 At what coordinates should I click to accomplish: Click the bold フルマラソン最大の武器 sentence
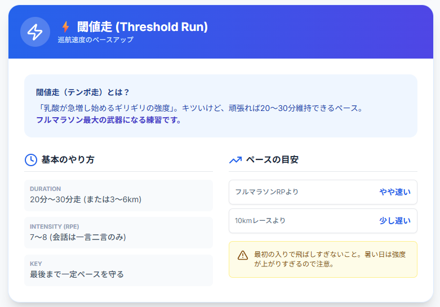tap(109, 120)
